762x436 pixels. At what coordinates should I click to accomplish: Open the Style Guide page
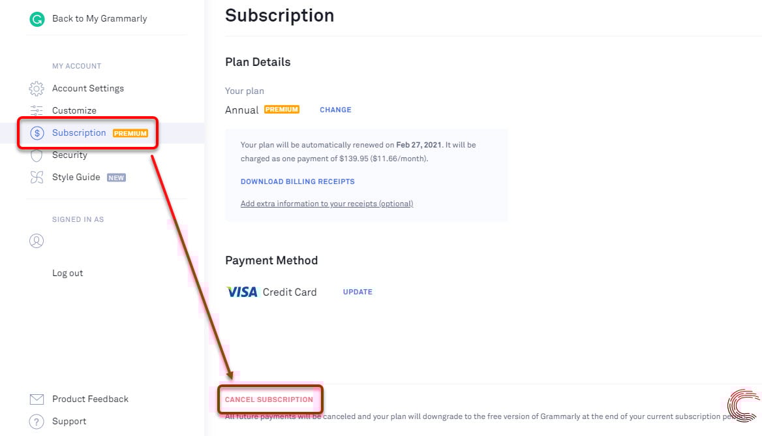[x=76, y=178]
